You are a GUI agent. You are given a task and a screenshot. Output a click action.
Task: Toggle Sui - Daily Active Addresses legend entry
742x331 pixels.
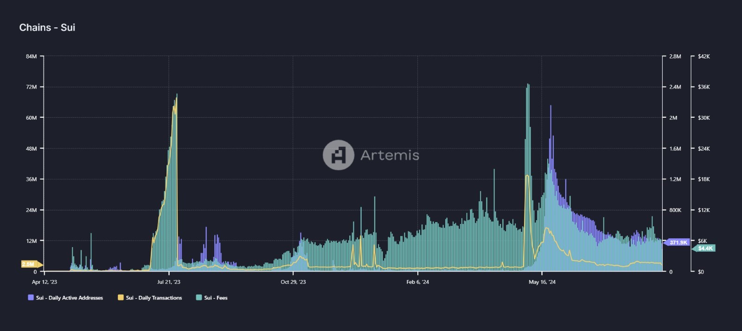coord(65,298)
